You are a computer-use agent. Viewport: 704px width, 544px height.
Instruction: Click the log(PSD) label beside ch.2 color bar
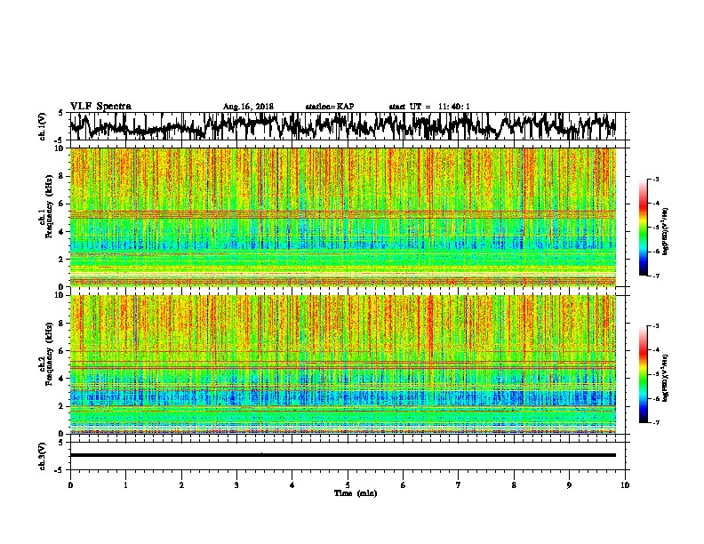coord(665,378)
